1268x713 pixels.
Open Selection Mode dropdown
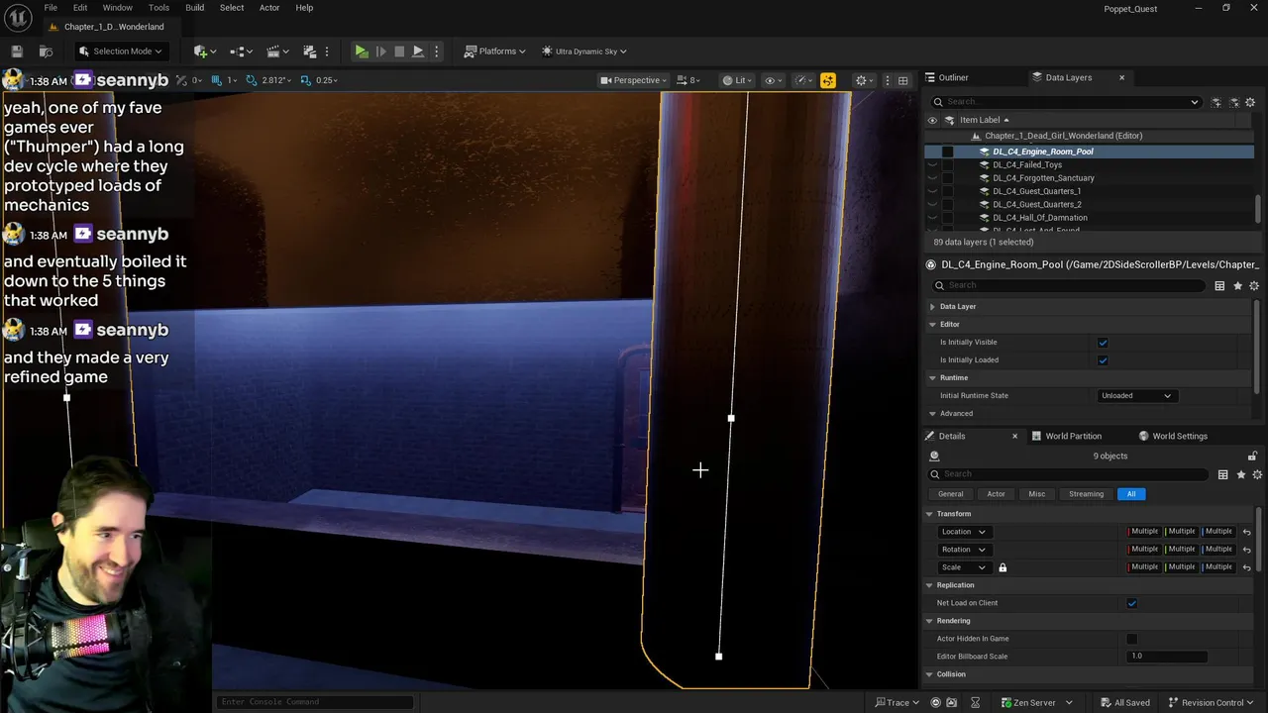click(x=120, y=51)
